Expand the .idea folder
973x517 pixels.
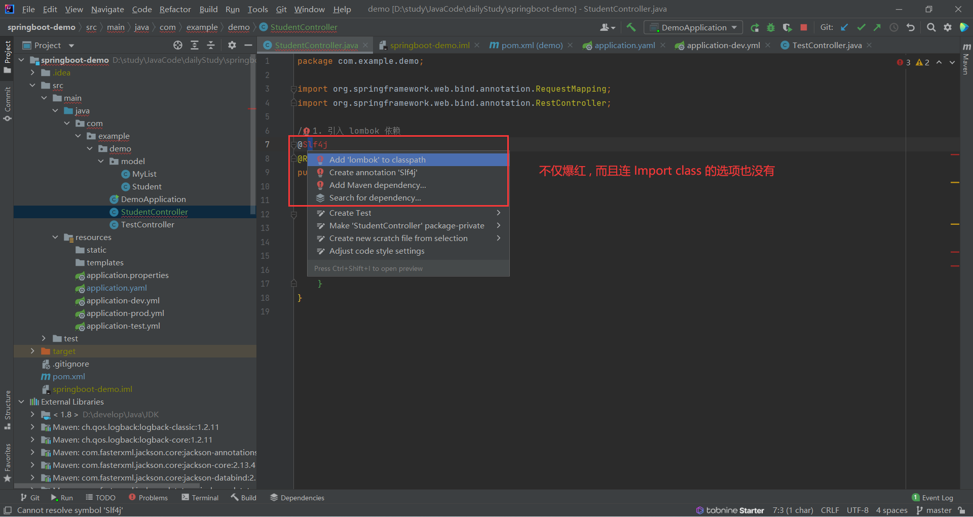point(32,72)
